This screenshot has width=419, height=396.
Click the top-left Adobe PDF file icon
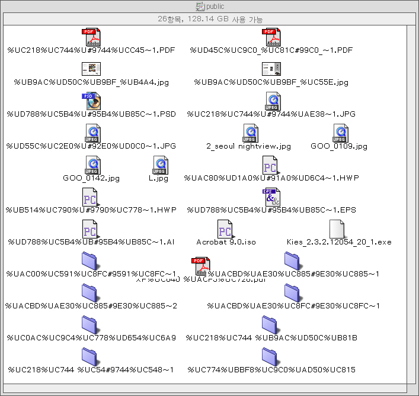(x=91, y=37)
